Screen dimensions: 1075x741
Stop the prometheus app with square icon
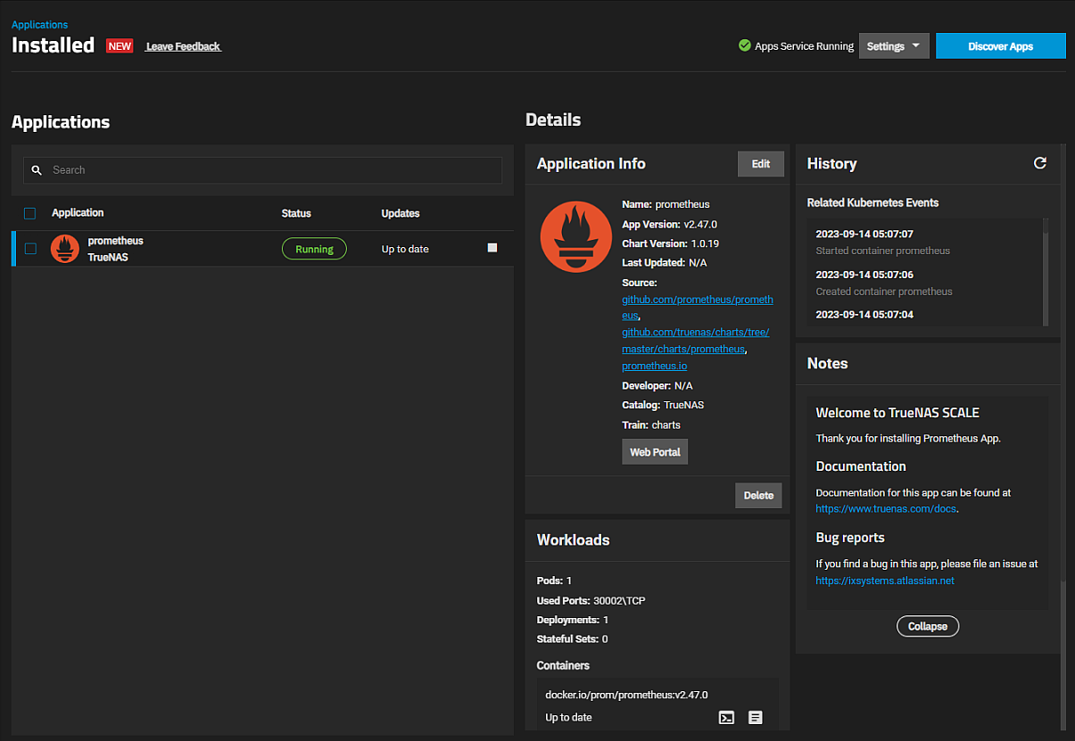click(x=492, y=248)
